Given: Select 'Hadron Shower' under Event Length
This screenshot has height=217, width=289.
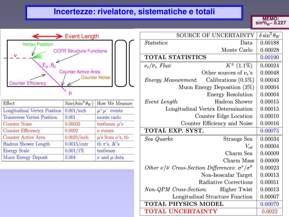Looking at the screenshot, I should coord(233,102).
